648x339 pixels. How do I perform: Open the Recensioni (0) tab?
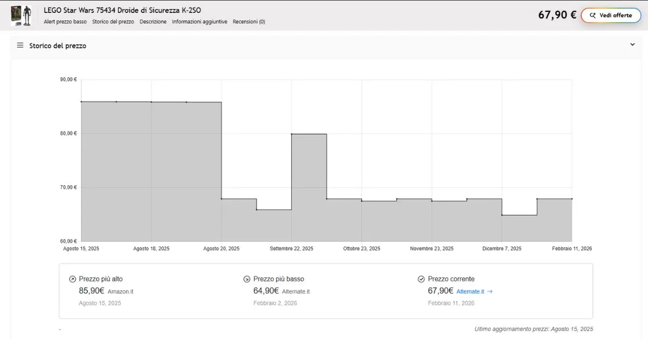click(249, 22)
